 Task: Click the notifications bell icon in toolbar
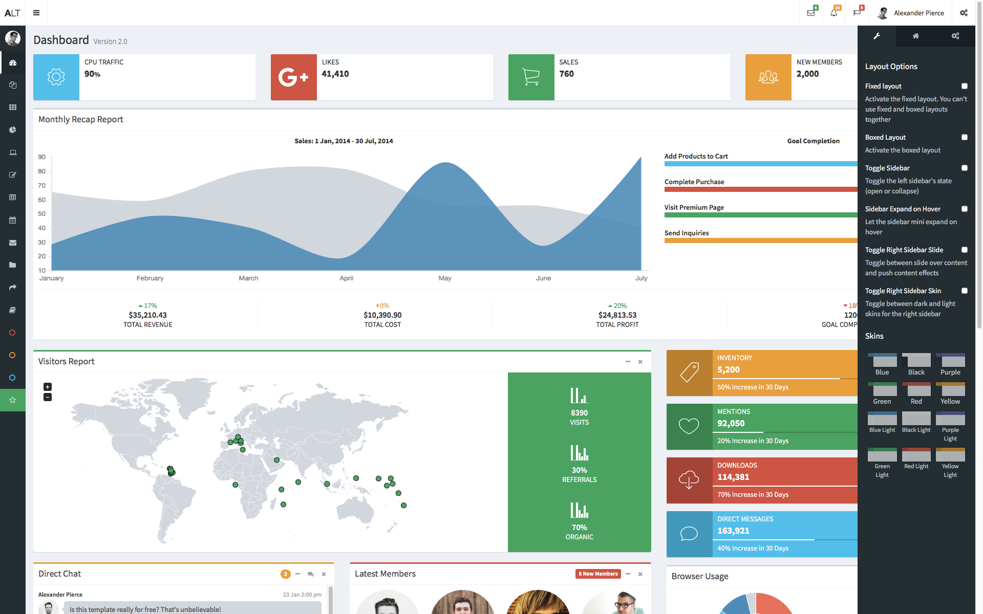pos(834,12)
